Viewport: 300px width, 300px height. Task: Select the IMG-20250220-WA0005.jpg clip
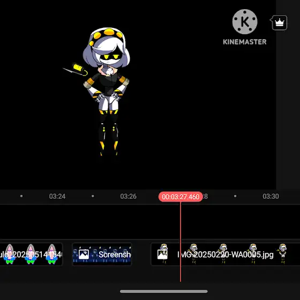click(x=226, y=254)
